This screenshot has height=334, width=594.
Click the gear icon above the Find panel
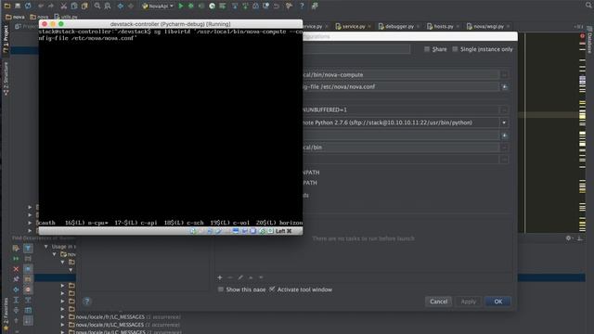tap(568, 238)
